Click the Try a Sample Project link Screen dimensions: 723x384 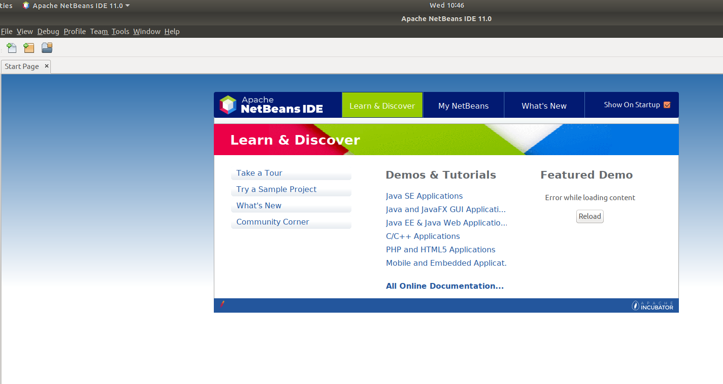[x=276, y=189]
